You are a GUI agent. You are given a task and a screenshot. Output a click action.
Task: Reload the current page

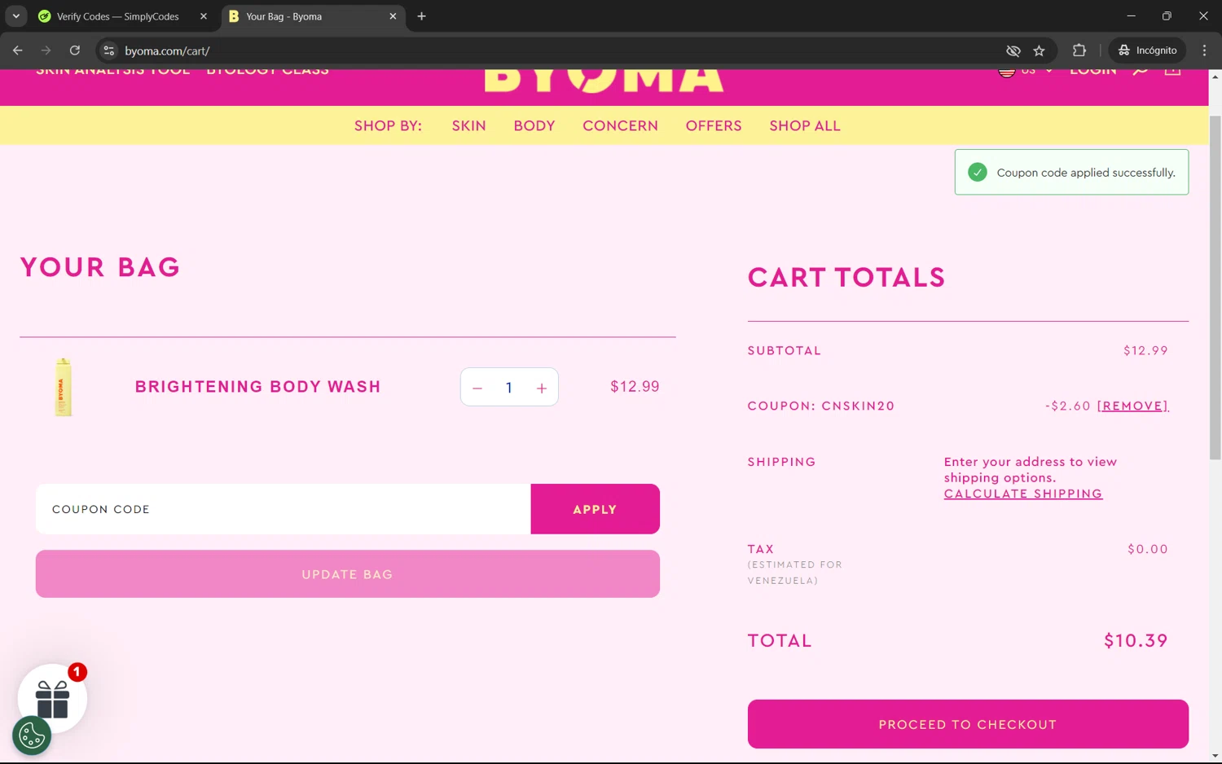[x=75, y=50]
